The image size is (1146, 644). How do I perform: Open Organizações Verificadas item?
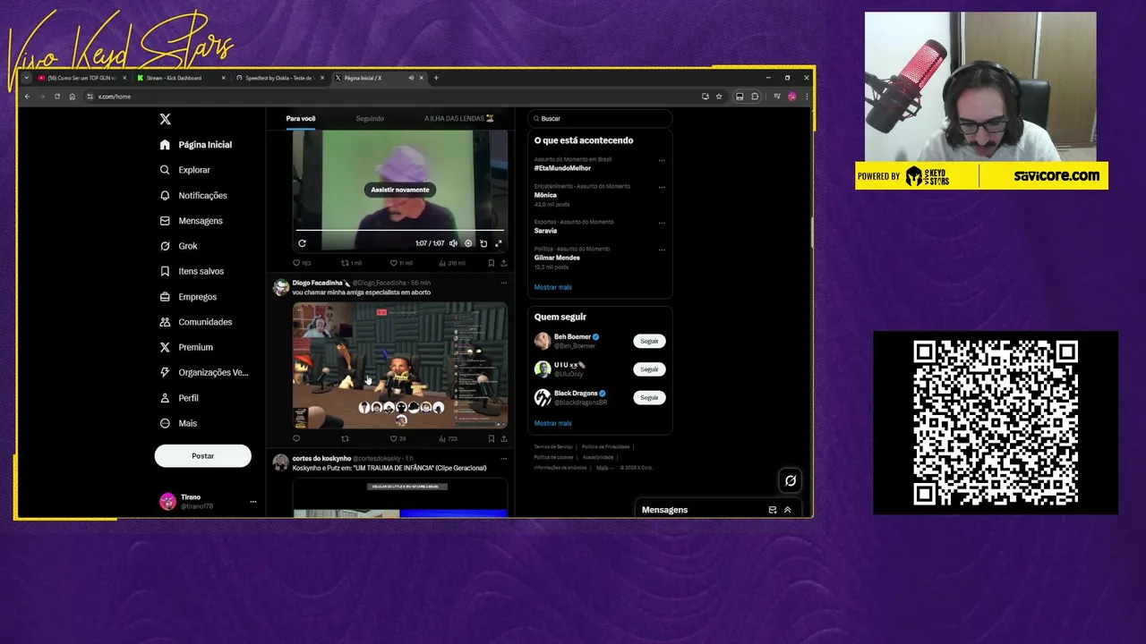[x=204, y=373]
